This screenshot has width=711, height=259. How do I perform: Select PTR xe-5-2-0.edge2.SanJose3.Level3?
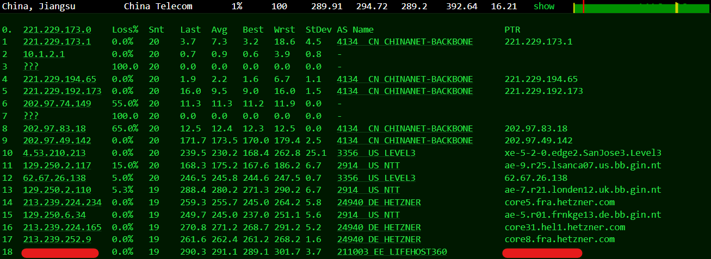[x=583, y=153]
